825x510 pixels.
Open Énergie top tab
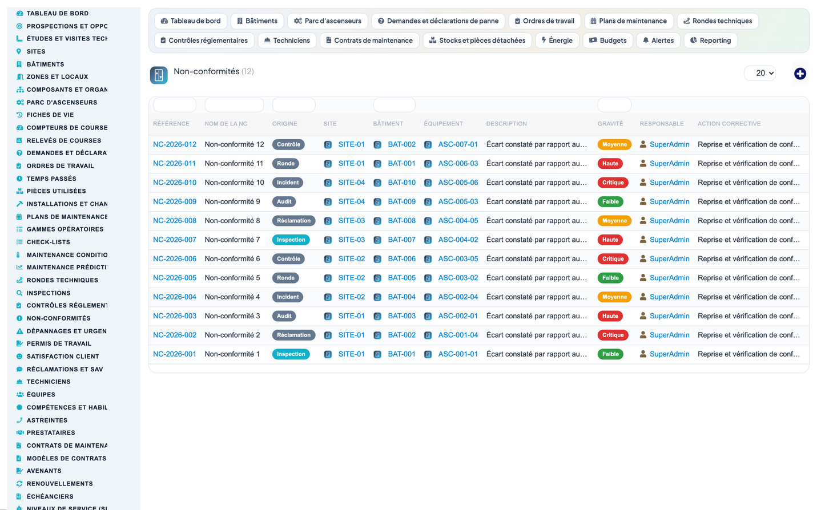click(557, 41)
